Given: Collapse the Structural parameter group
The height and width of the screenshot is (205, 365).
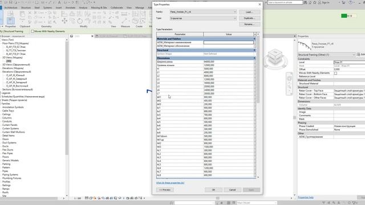Looking at the screenshot, I should click(x=254, y=50).
